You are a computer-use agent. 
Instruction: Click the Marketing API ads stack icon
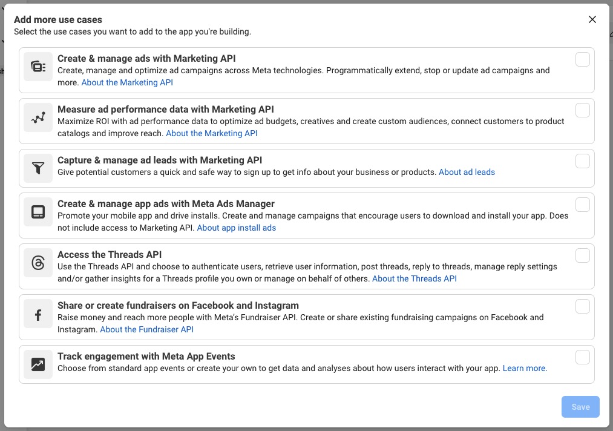click(38, 67)
